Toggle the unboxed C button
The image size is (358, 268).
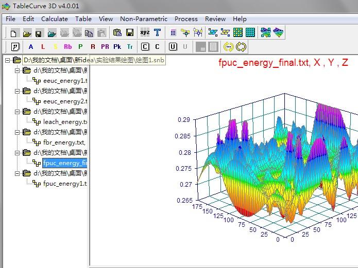[x=157, y=47]
